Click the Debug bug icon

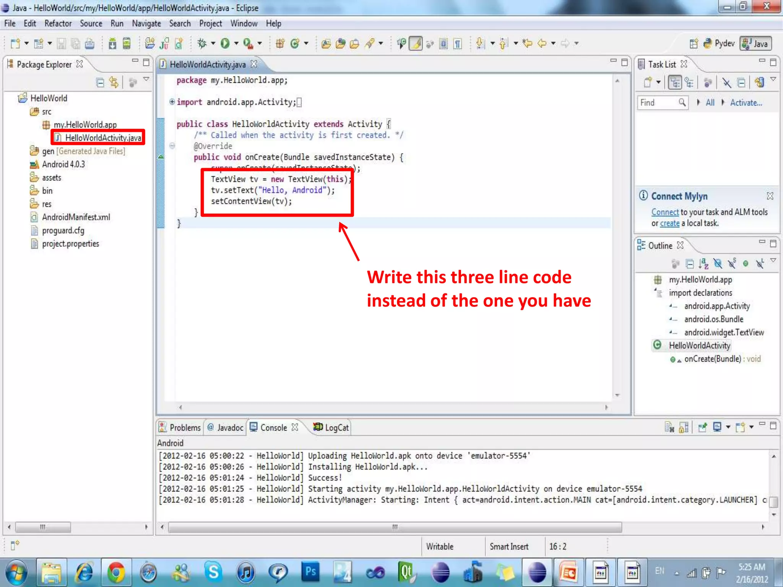coord(202,44)
